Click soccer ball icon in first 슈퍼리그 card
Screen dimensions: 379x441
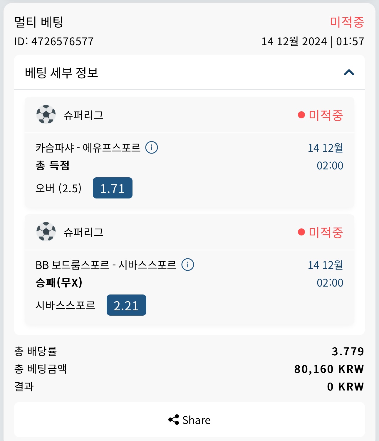[46, 115]
